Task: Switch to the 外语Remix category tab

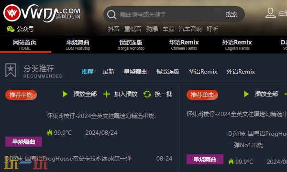Action: (241, 72)
